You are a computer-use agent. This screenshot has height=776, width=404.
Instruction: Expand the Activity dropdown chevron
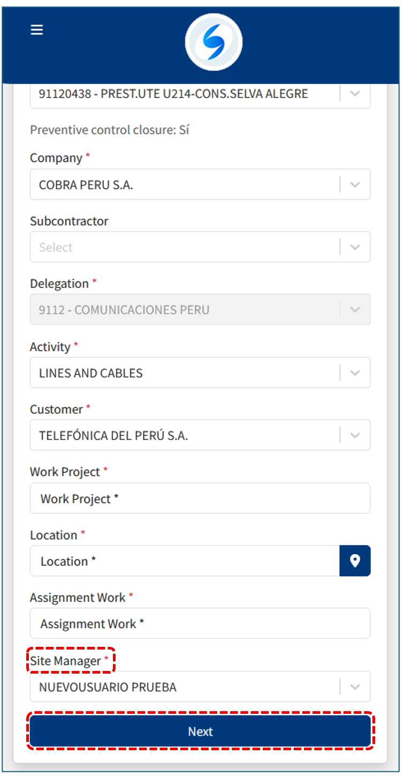(355, 372)
